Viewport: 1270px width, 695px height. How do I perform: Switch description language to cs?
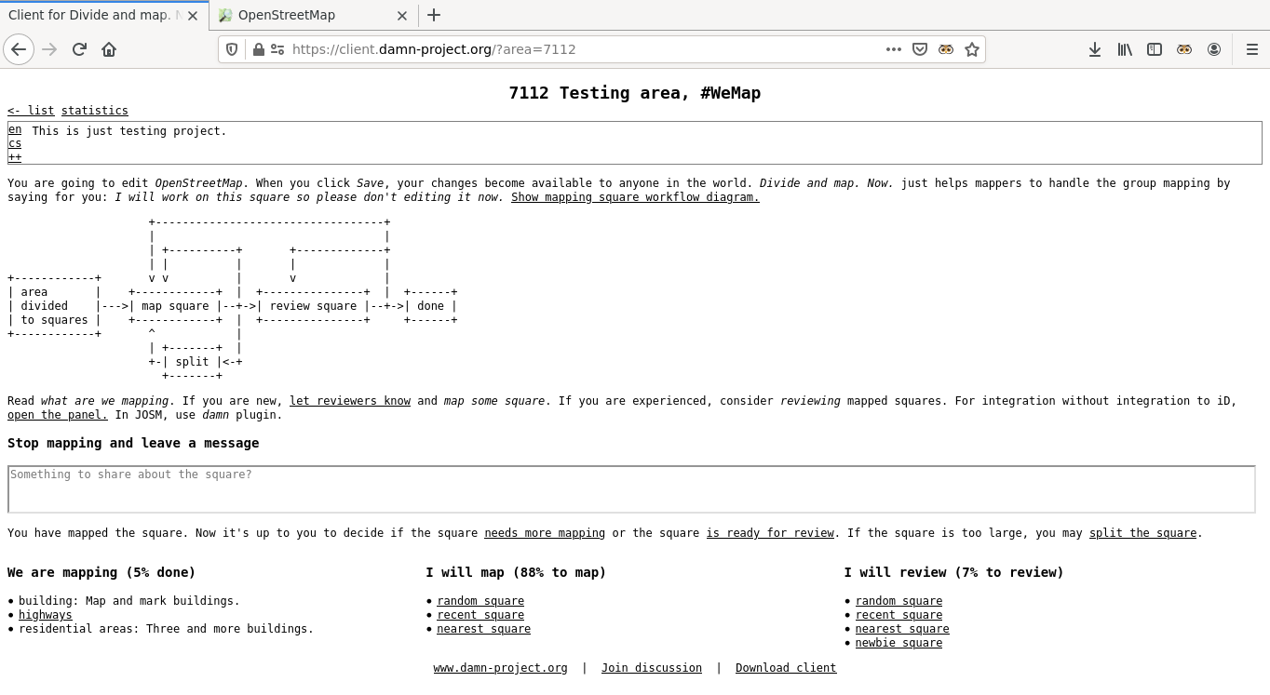pyautogui.click(x=15, y=143)
